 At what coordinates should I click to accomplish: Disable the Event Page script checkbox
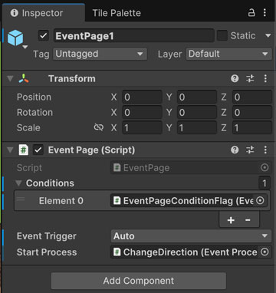[38, 150]
